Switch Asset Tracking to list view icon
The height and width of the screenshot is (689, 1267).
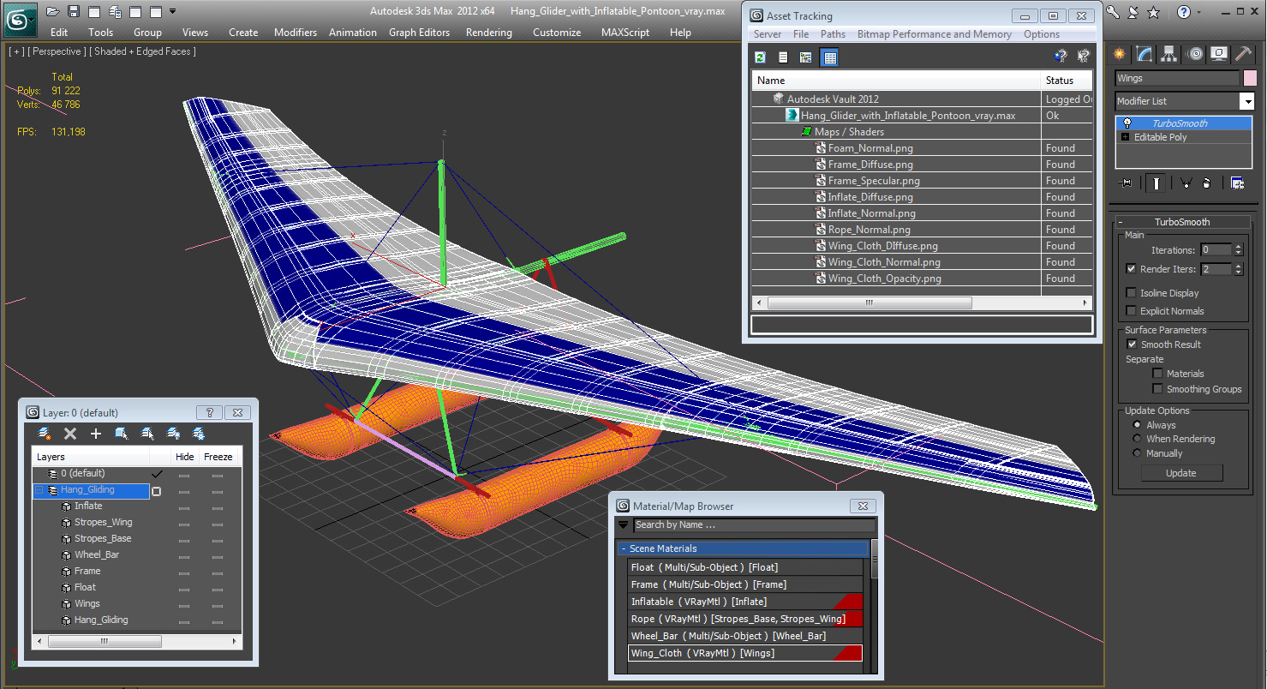pyautogui.click(x=783, y=57)
